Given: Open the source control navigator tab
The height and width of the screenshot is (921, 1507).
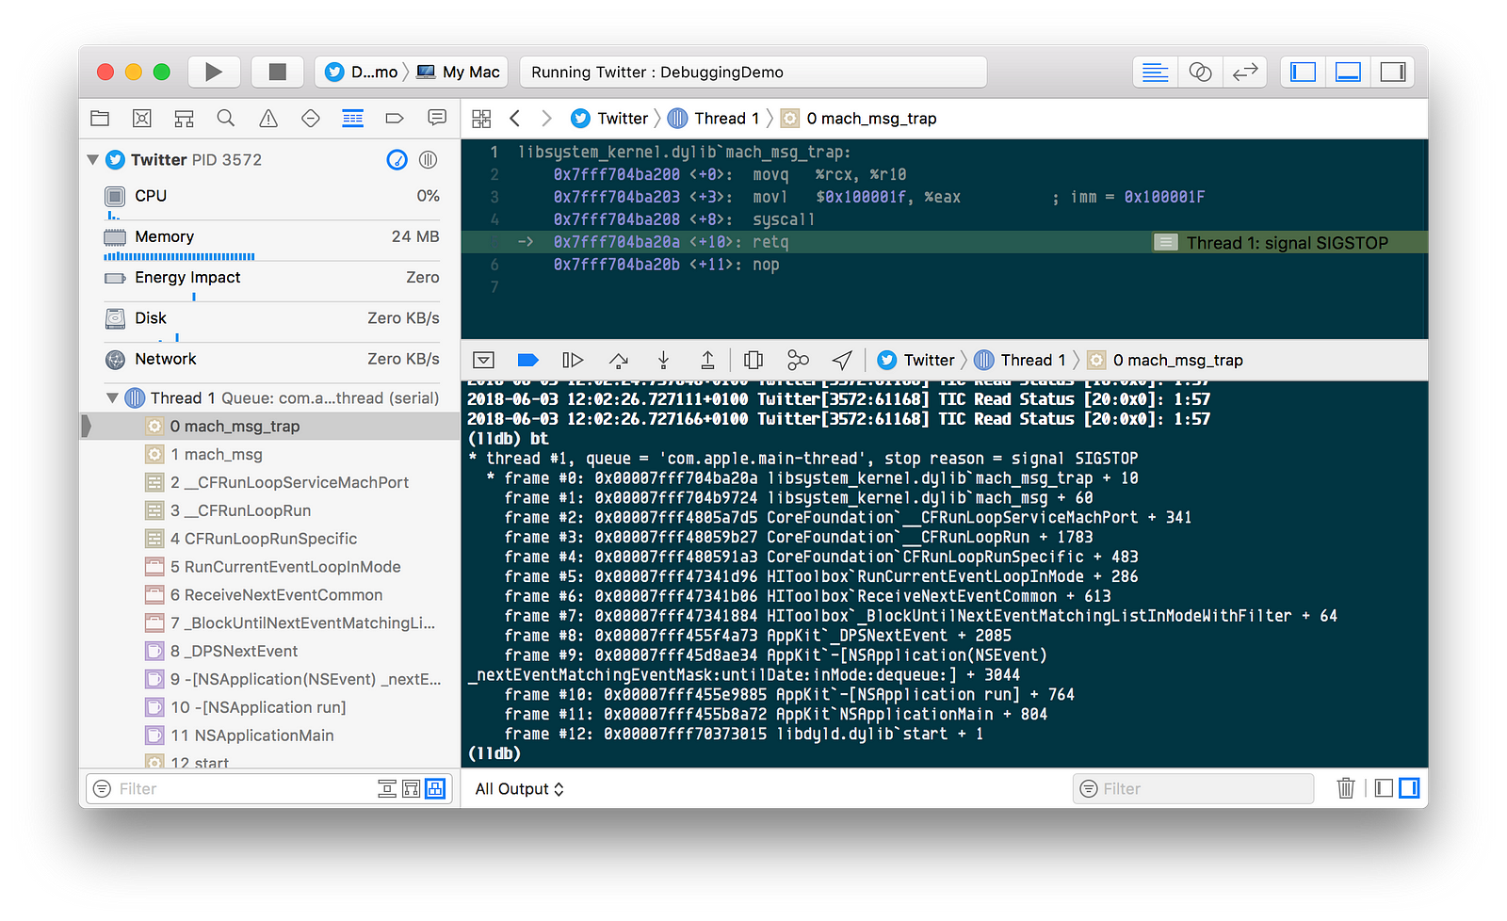Looking at the screenshot, I should (142, 118).
